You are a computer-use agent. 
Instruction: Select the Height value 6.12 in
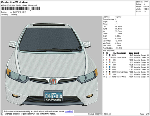point(146,6)
